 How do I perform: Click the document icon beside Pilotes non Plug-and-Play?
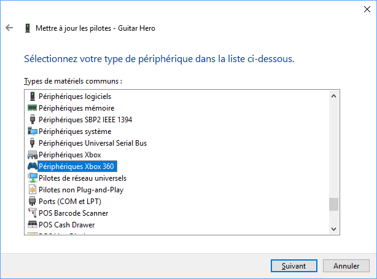pyautogui.click(x=32, y=190)
